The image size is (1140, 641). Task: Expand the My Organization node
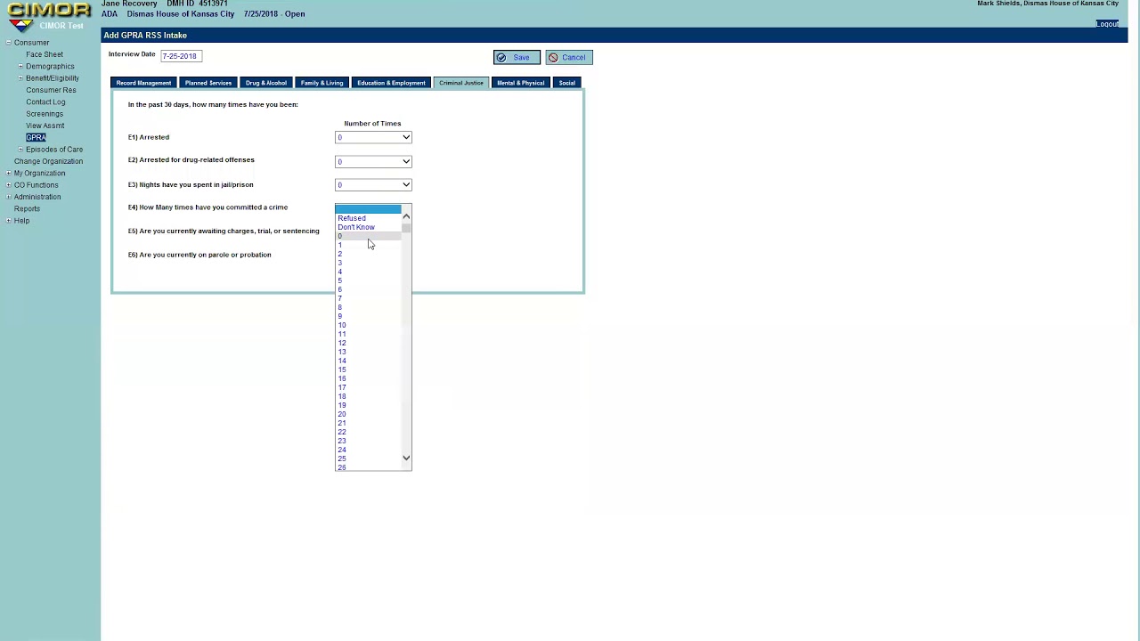pyautogui.click(x=9, y=174)
